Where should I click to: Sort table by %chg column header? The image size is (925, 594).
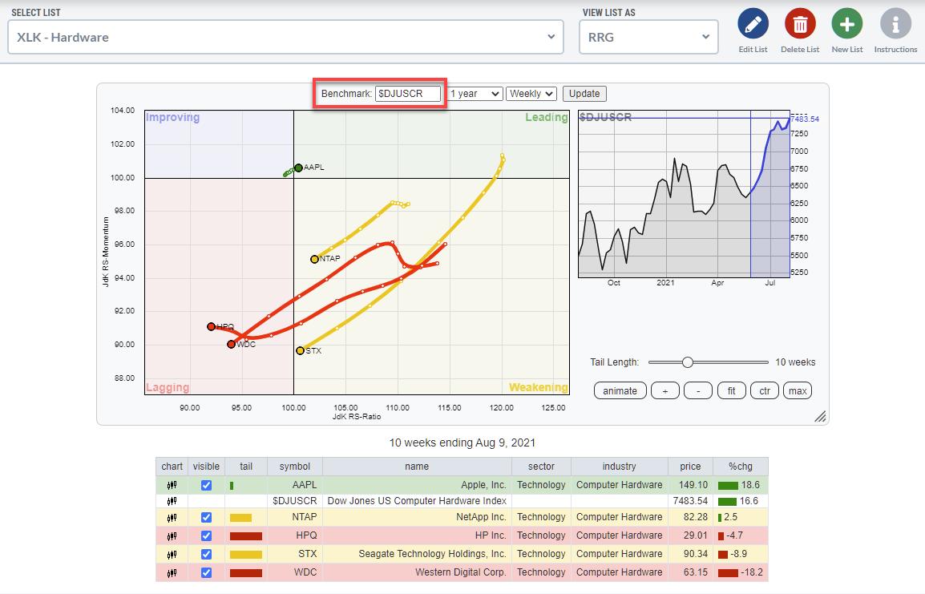click(x=741, y=467)
